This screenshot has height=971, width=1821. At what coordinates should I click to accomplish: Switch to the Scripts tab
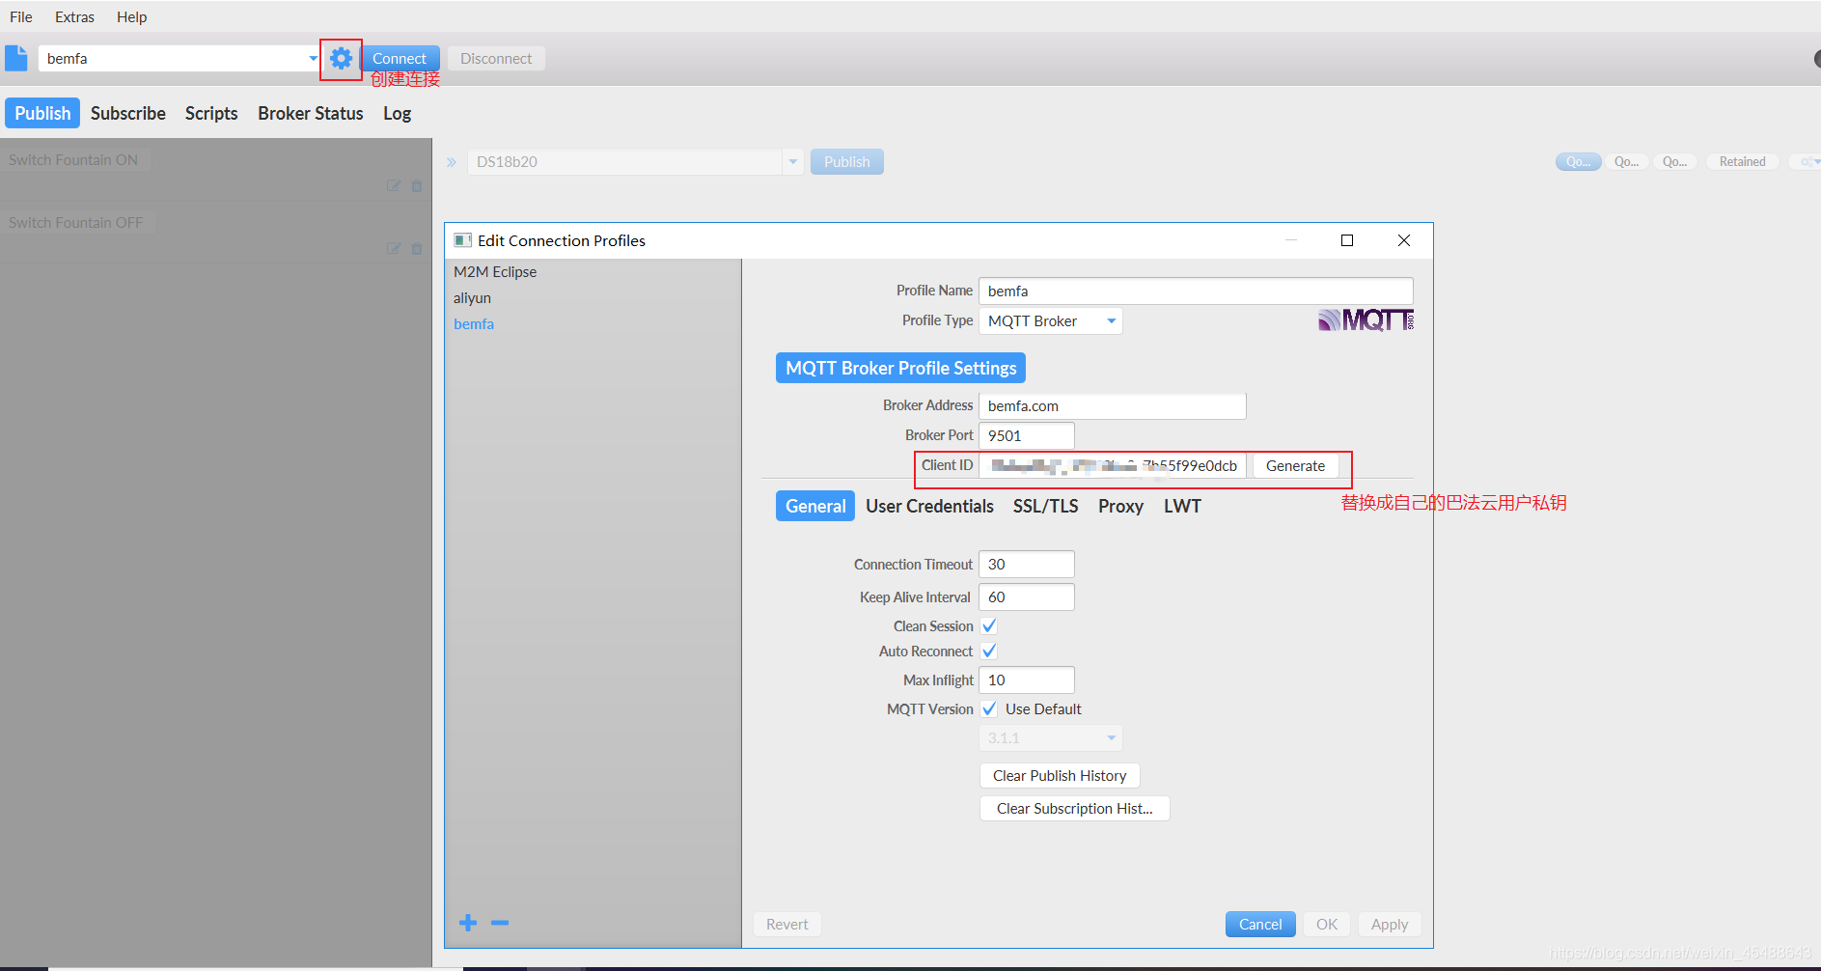211,113
